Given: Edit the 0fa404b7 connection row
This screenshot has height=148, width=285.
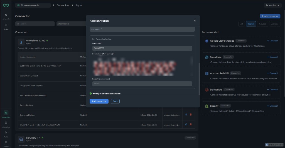Looking at the screenshot, I should (186, 124).
